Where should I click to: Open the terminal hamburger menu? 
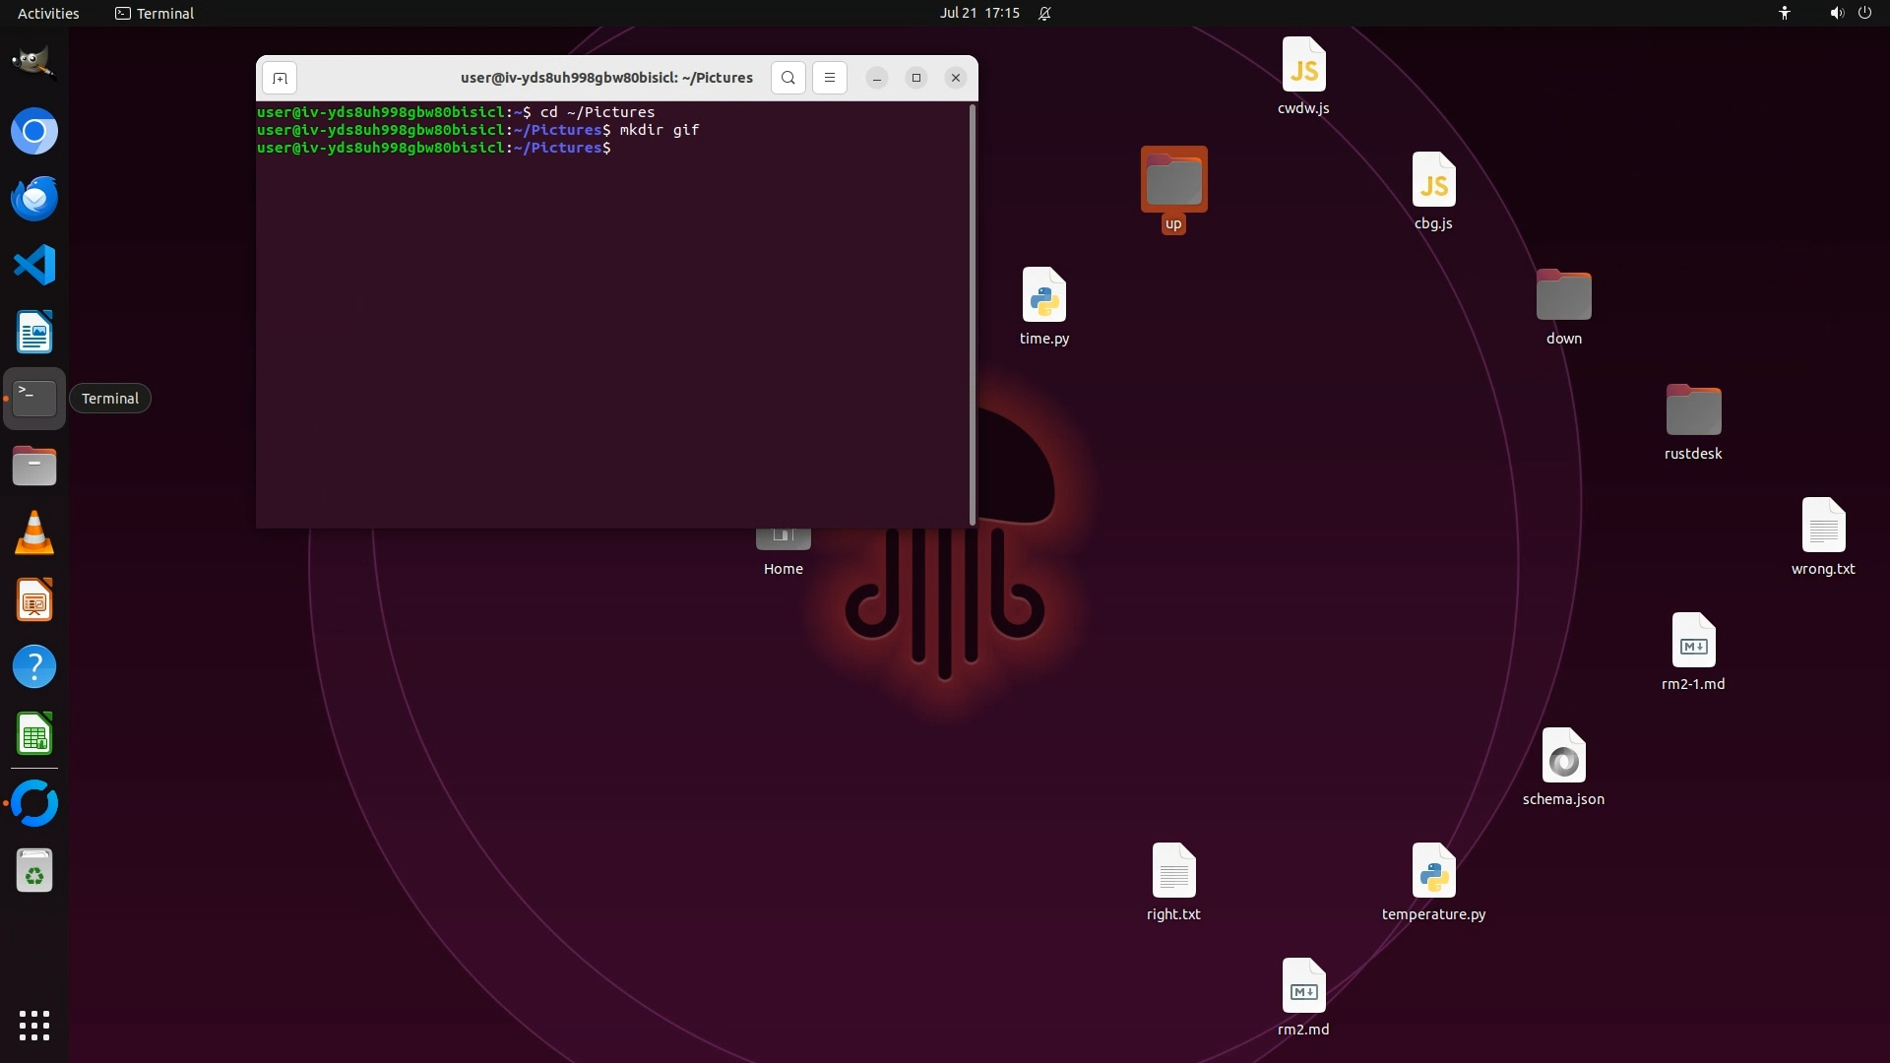[829, 78]
